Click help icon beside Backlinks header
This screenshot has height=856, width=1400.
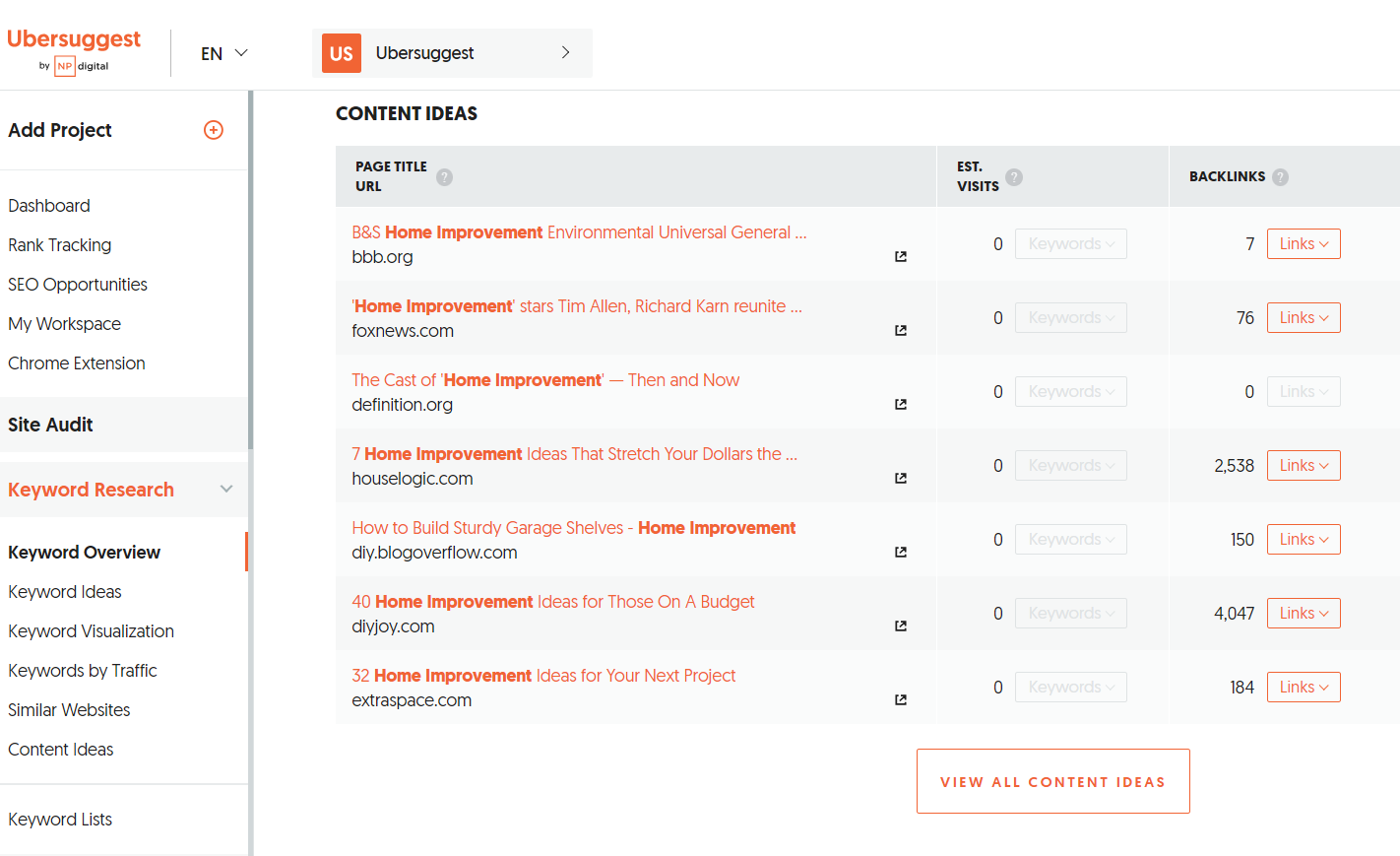pos(1280,177)
